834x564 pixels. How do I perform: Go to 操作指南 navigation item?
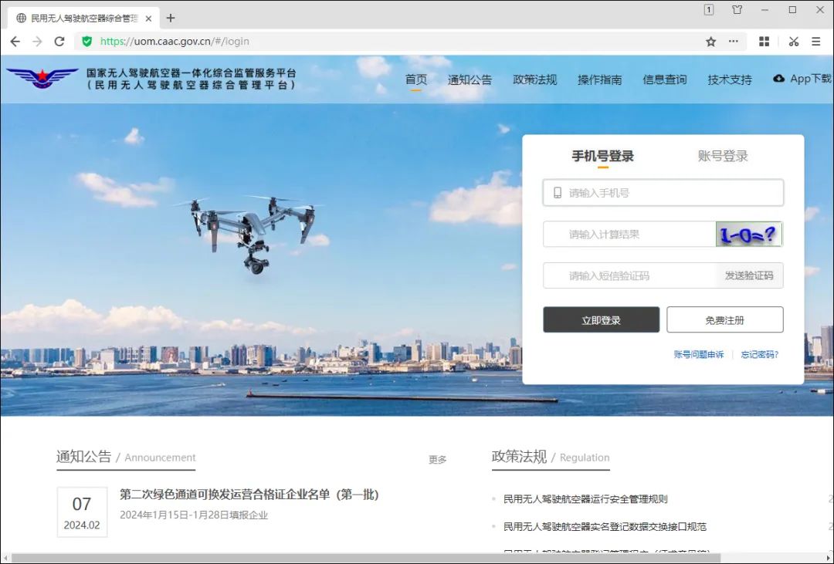(599, 79)
